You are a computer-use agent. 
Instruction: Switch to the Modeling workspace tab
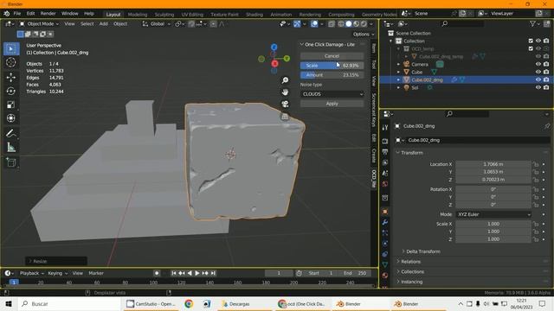tap(138, 15)
